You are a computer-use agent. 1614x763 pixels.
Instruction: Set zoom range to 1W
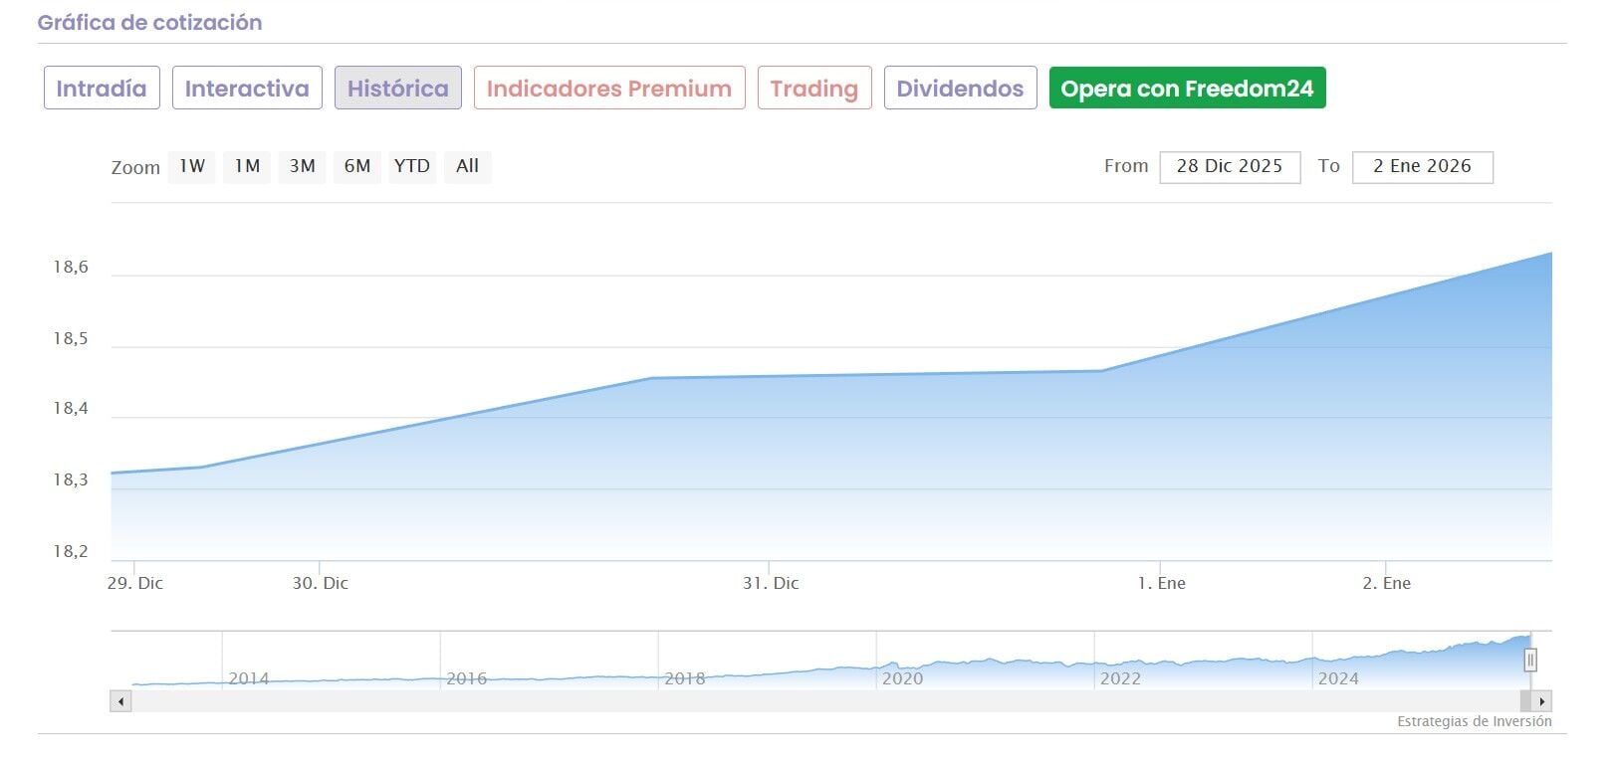point(192,166)
